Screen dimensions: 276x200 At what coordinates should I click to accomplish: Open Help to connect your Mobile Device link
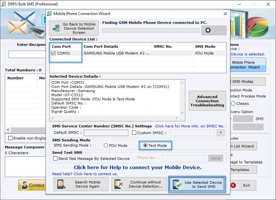point(138,167)
